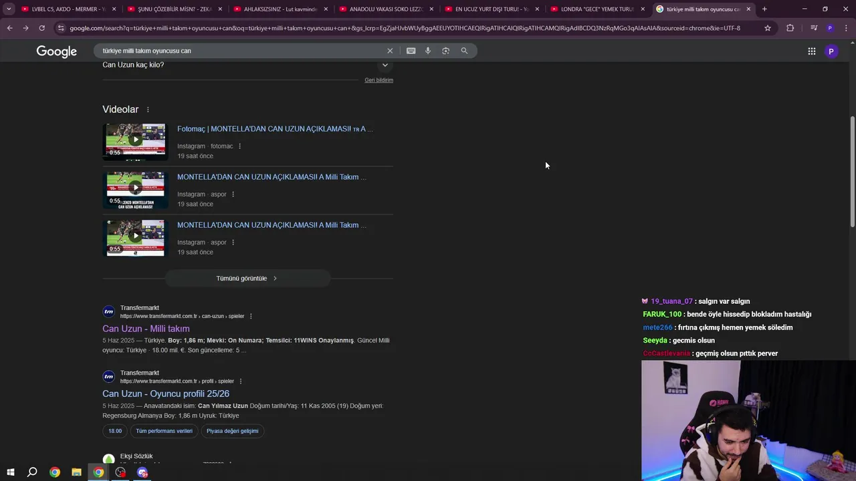This screenshot has width=856, height=481.
Task: Open Windows Start menu
Action: [x=10, y=472]
